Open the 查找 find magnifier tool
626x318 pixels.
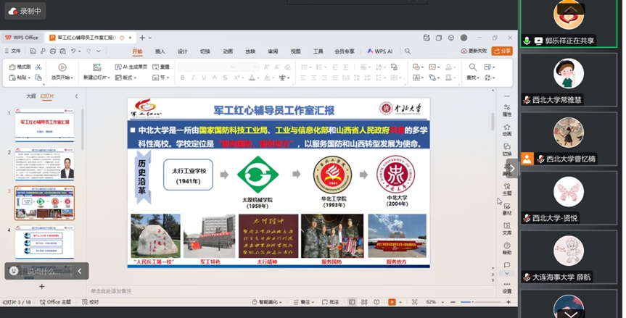(x=472, y=67)
